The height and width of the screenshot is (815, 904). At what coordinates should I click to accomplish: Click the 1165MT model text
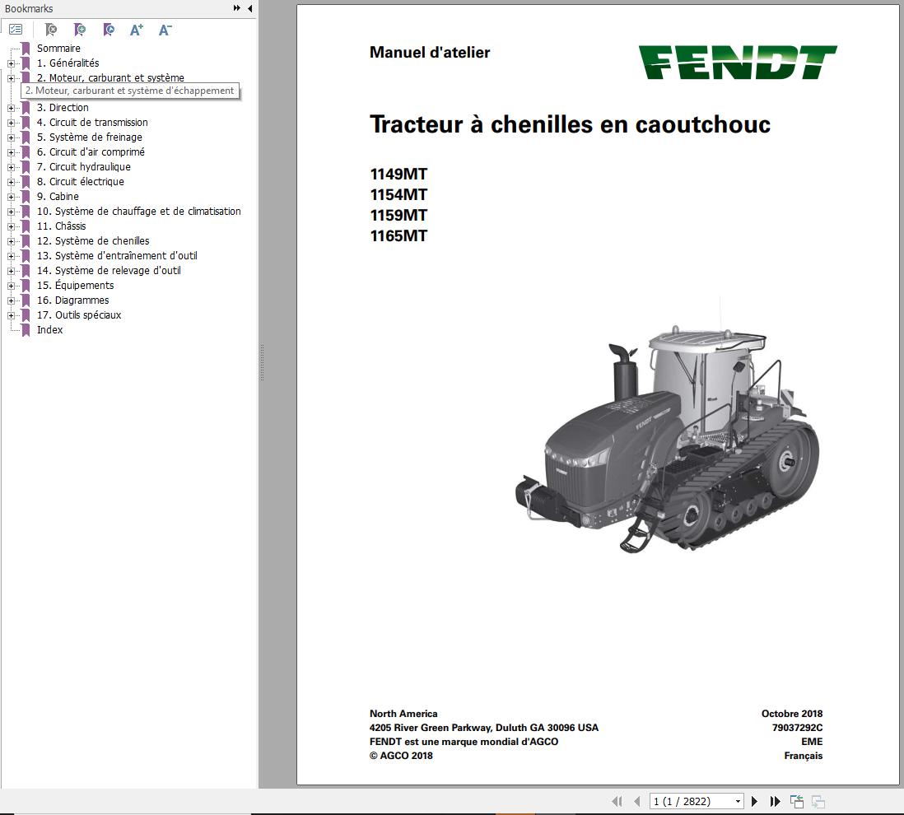pos(398,235)
